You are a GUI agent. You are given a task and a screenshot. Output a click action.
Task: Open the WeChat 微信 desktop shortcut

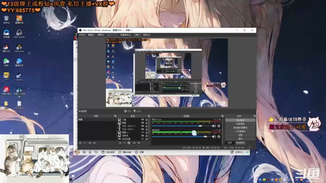point(6,63)
